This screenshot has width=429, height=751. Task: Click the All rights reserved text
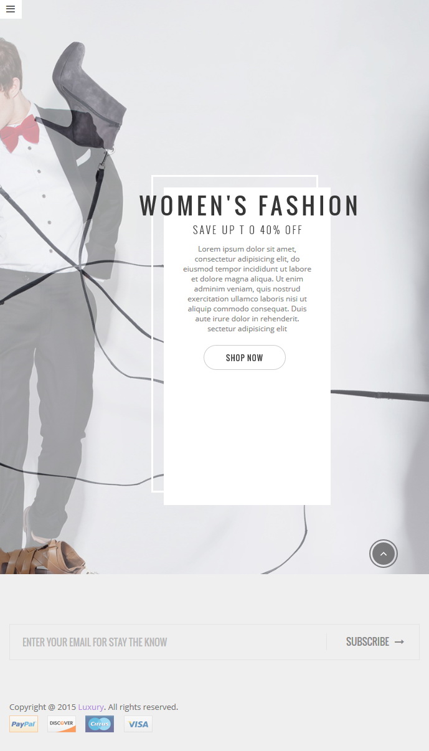[x=143, y=707]
